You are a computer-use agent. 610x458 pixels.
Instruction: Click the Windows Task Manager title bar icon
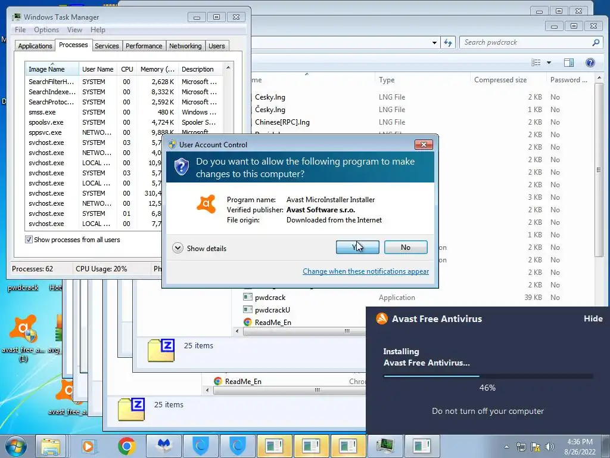click(16, 17)
